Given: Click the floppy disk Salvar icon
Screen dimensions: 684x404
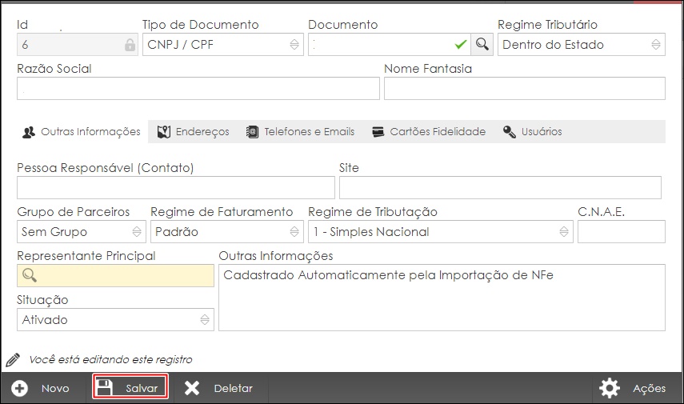Looking at the screenshot, I should (104, 387).
